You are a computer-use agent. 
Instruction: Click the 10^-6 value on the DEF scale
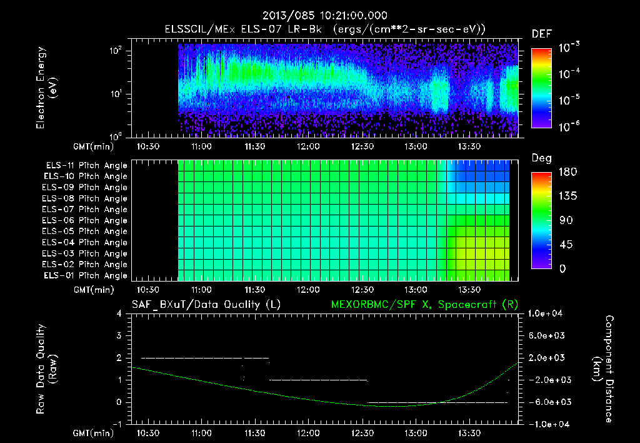569,126
